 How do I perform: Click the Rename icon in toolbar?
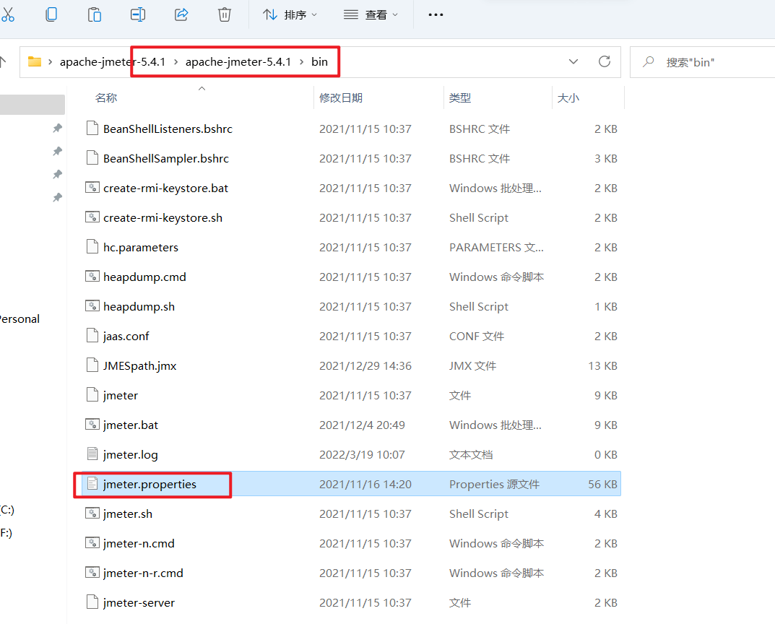point(137,14)
